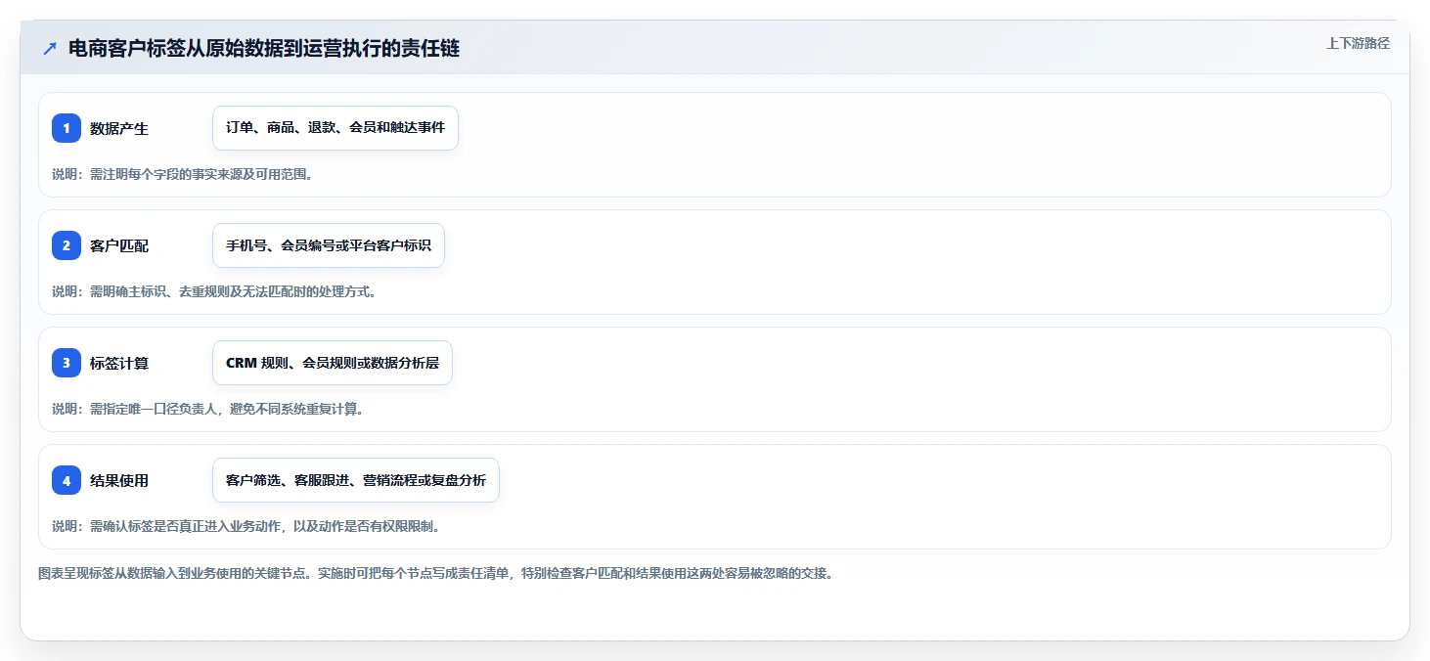Click step number badge 2

[x=67, y=245]
